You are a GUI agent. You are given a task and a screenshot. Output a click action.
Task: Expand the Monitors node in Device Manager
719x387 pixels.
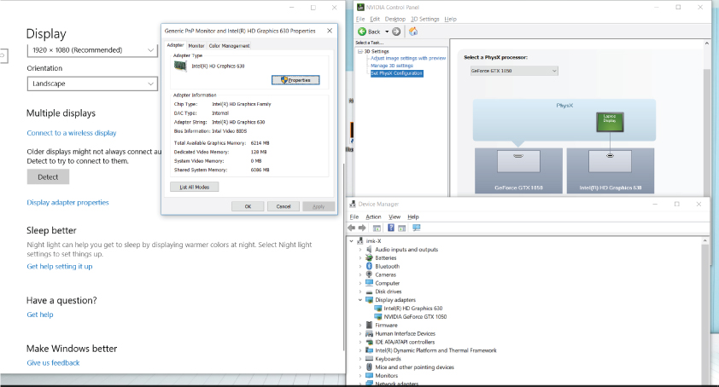(360, 376)
